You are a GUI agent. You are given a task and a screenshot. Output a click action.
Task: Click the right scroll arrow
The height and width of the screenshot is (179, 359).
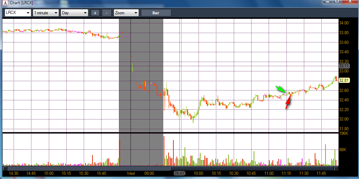pos(336,168)
